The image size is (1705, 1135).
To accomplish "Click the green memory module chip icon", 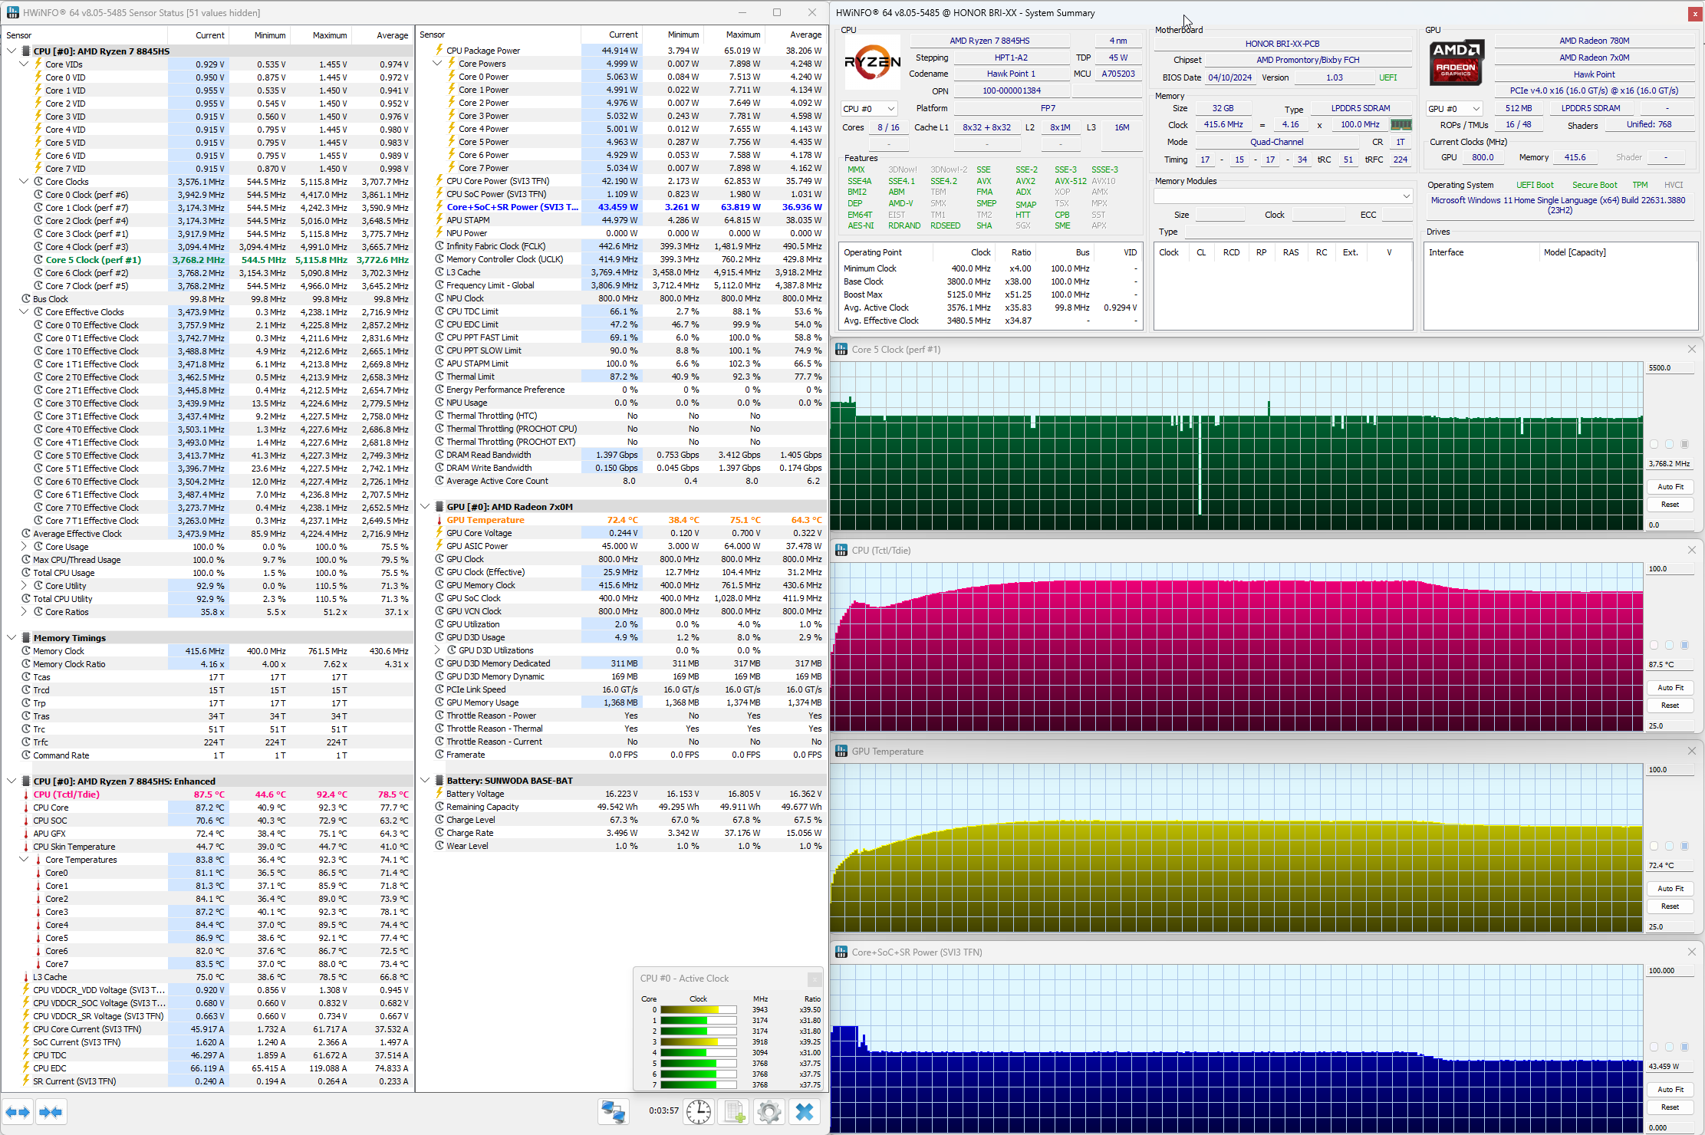I will coord(1401,125).
